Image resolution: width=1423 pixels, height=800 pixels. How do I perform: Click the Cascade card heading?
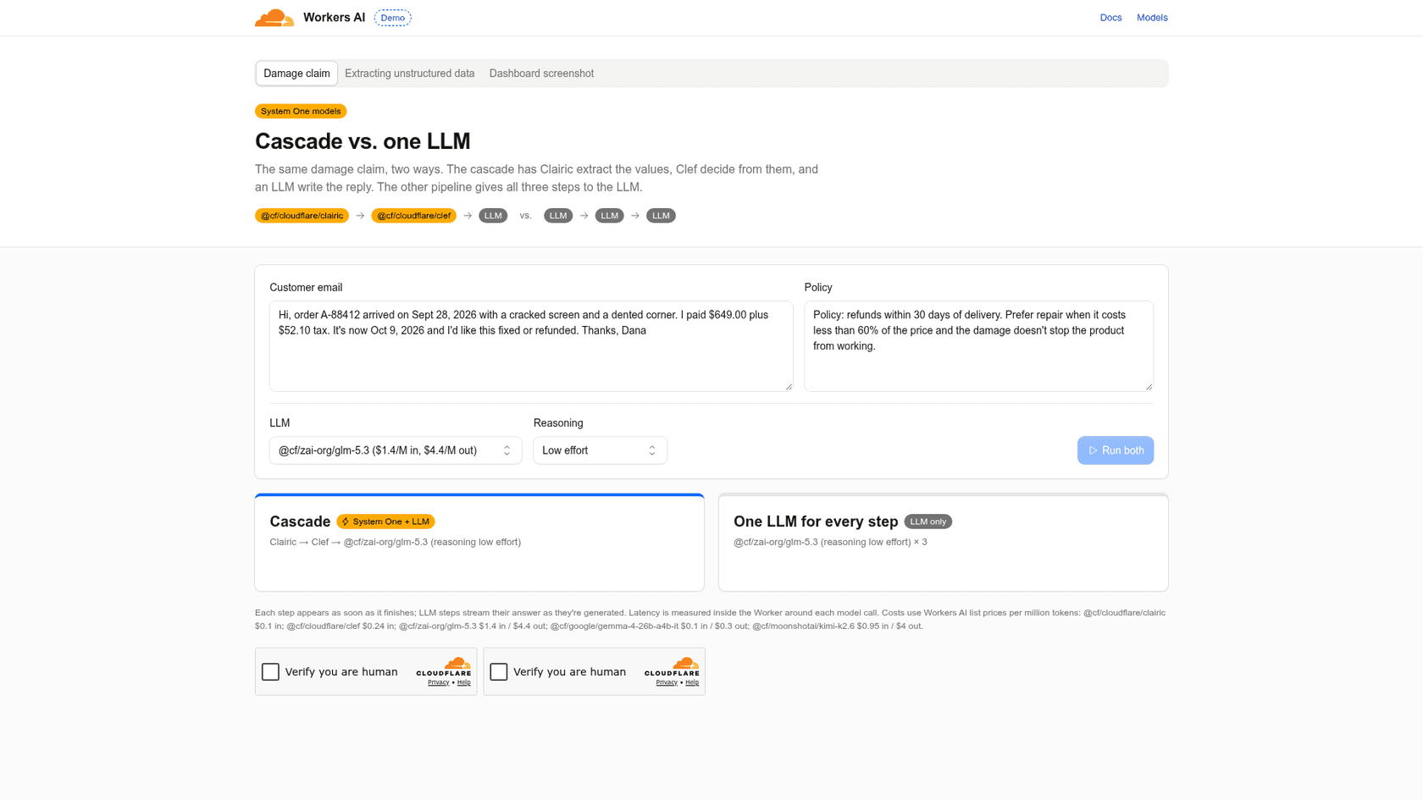point(300,521)
